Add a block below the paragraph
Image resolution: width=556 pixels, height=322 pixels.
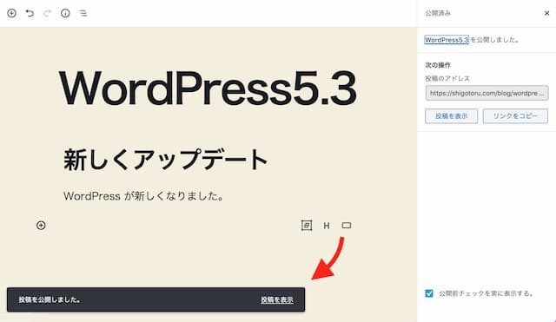(41, 226)
